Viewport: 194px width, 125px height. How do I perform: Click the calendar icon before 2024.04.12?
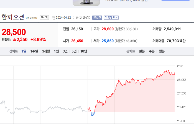pos(53,18)
